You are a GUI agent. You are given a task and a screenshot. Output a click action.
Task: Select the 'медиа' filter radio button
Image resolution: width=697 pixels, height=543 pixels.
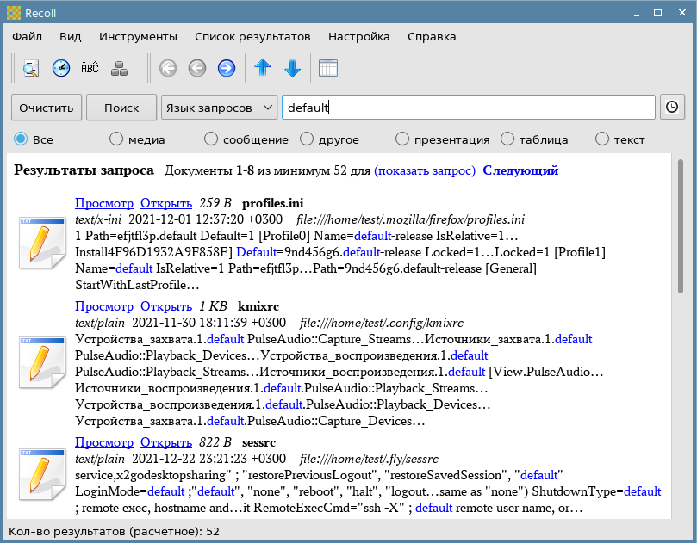[116, 139]
